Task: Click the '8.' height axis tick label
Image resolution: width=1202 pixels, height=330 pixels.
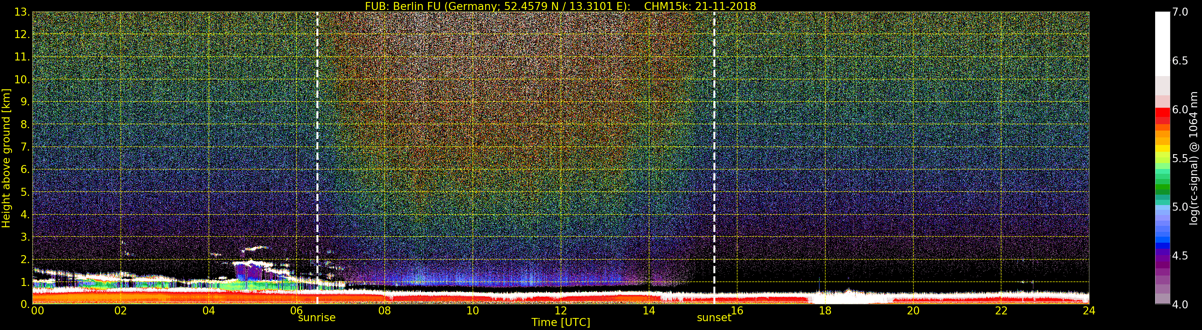Action: (x=25, y=124)
